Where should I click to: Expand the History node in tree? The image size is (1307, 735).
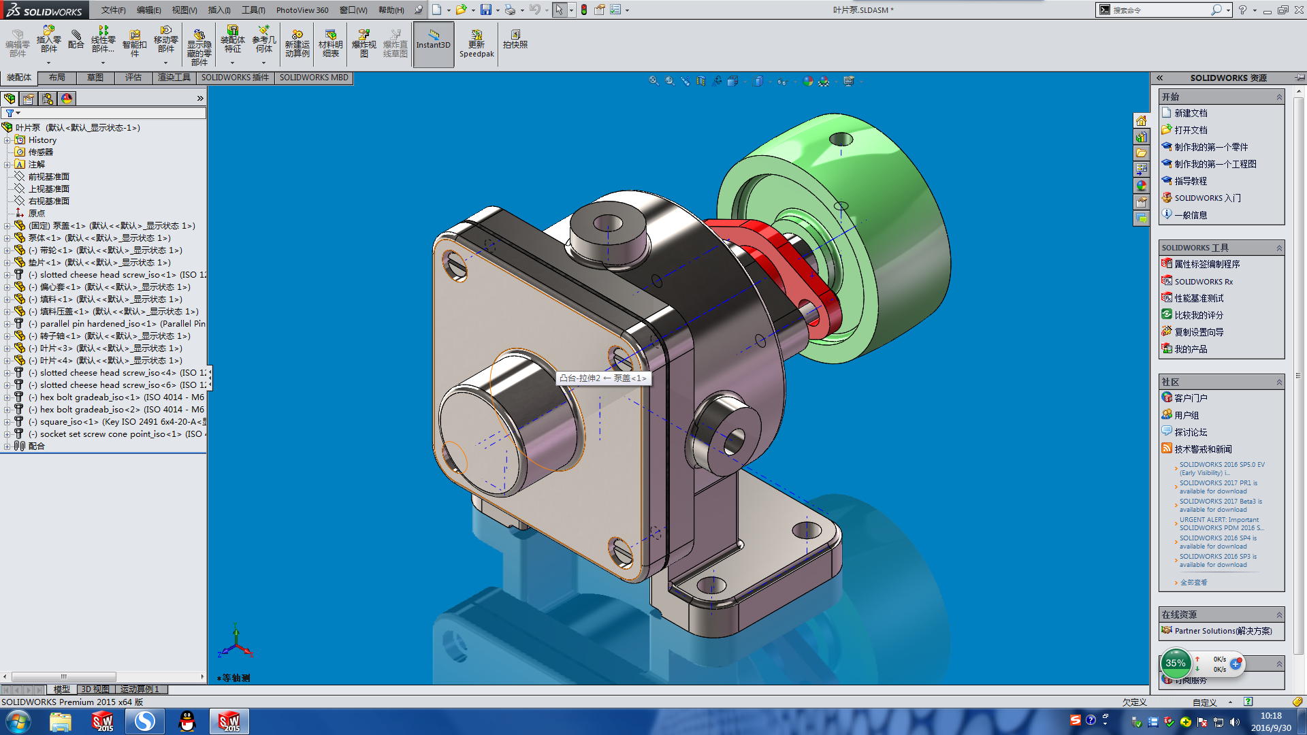coord(7,140)
